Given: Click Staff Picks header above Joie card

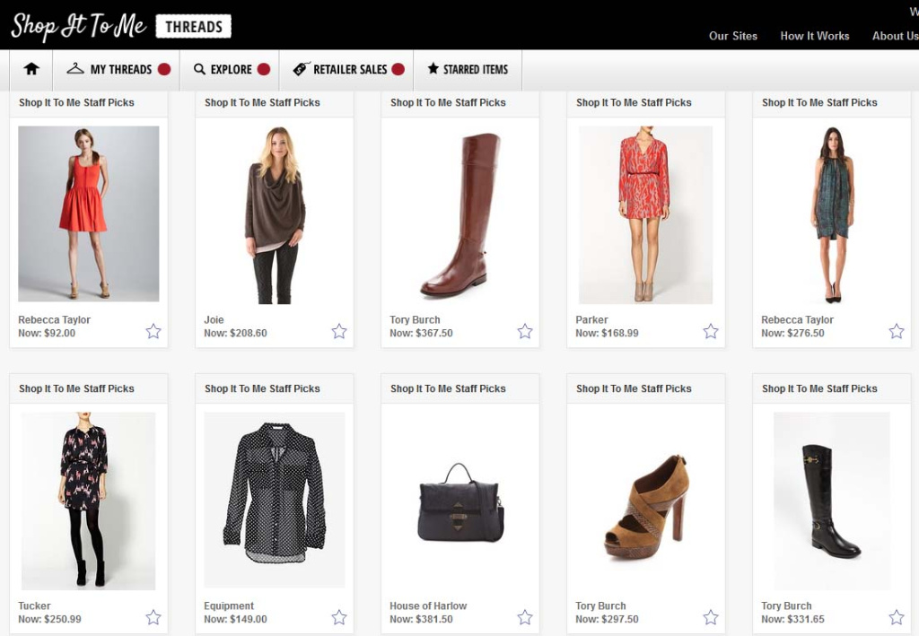Looking at the screenshot, I should click(262, 102).
